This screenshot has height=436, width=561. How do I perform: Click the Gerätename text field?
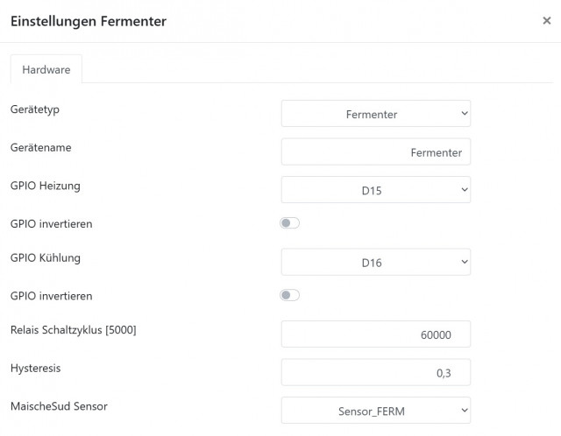tap(376, 151)
